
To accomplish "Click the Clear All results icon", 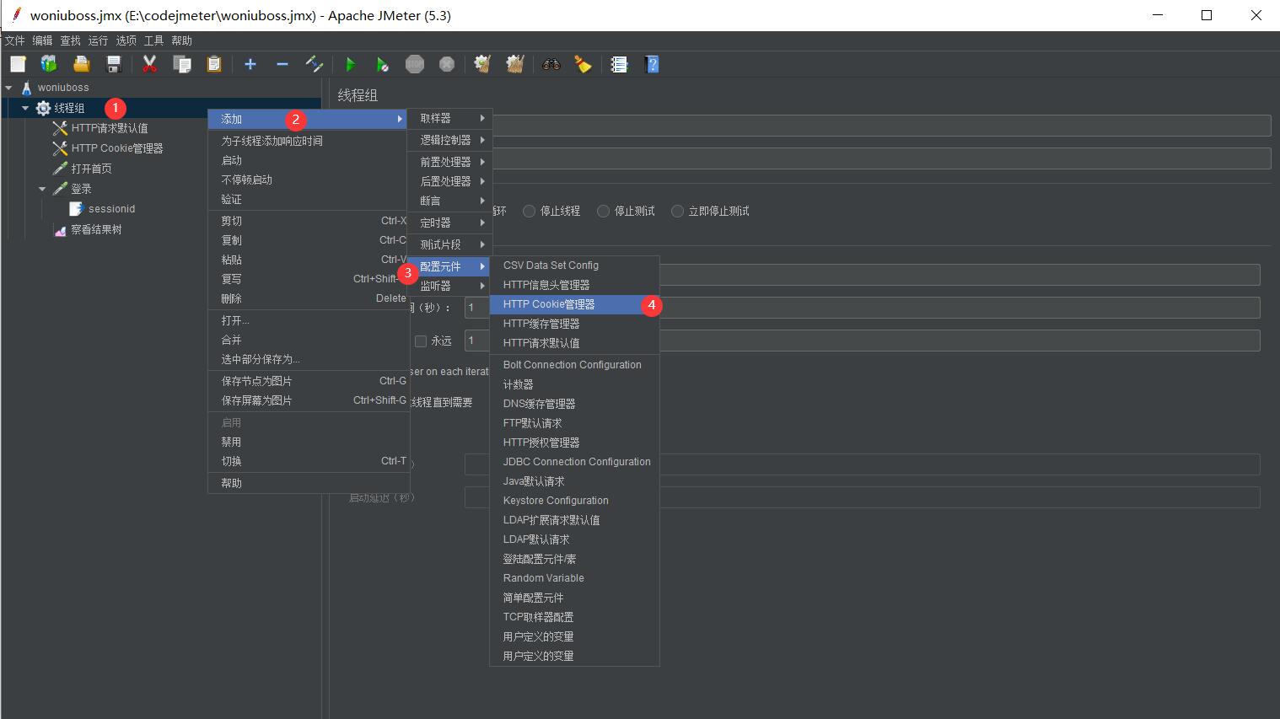I will (515, 64).
